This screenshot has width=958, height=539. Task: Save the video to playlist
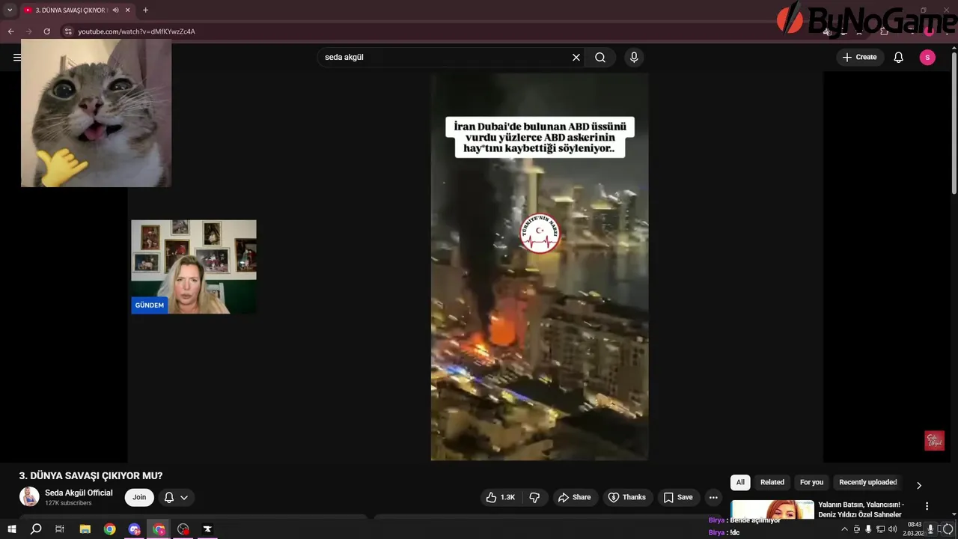click(x=678, y=497)
